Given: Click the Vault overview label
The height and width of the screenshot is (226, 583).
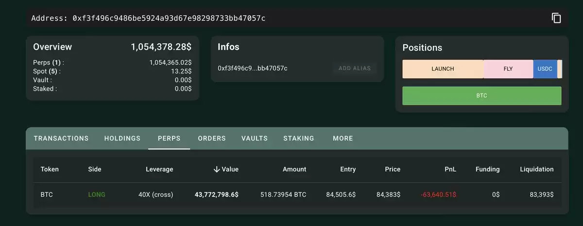Looking at the screenshot, I should 42,80.
